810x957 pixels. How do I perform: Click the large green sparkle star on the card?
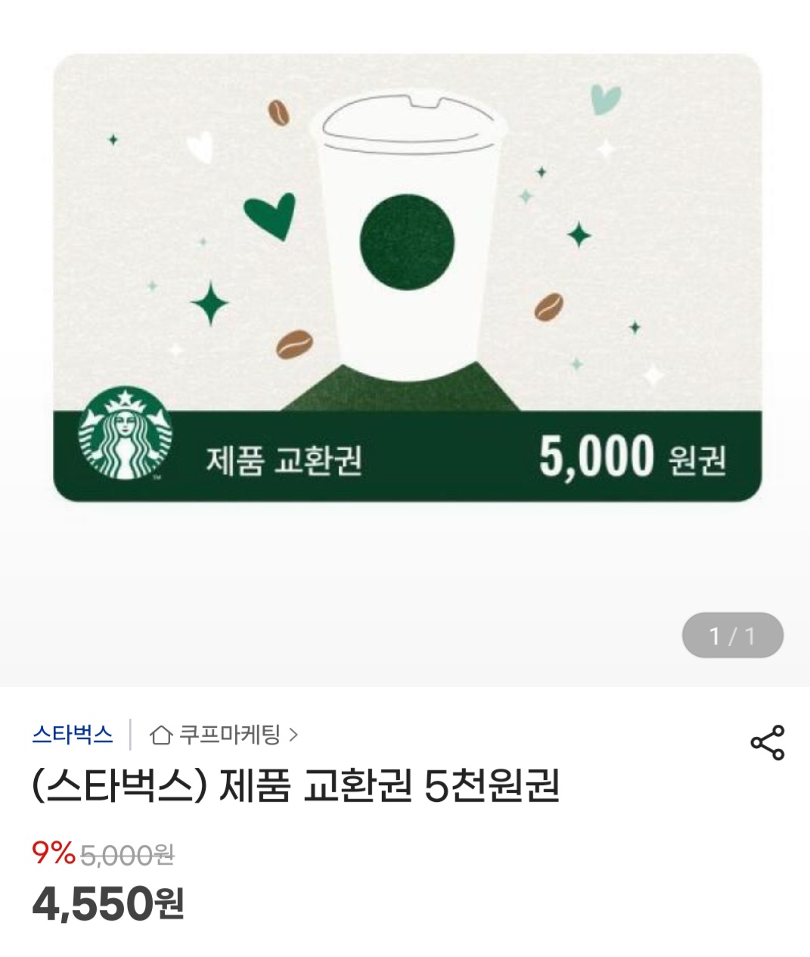209,303
